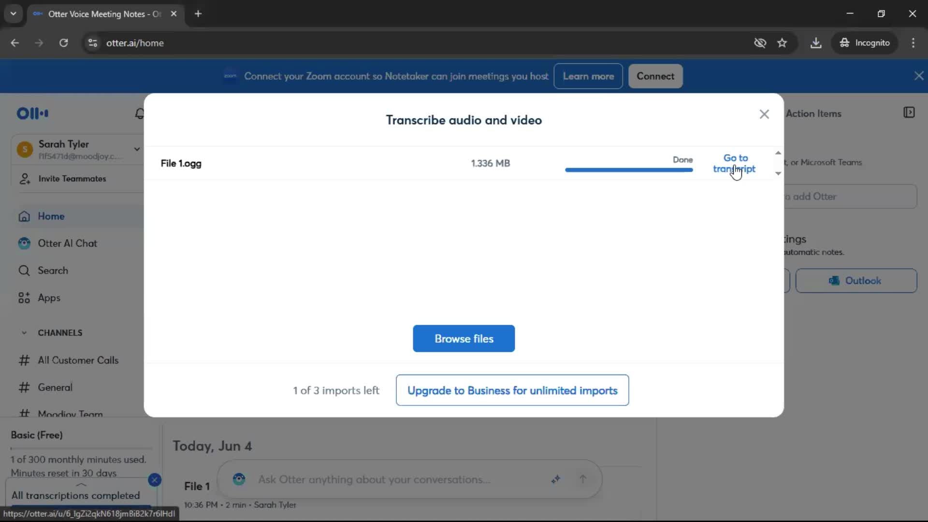This screenshot has width=928, height=522.
Task: Click the Outlook calendar button
Action: tap(856, 281)
